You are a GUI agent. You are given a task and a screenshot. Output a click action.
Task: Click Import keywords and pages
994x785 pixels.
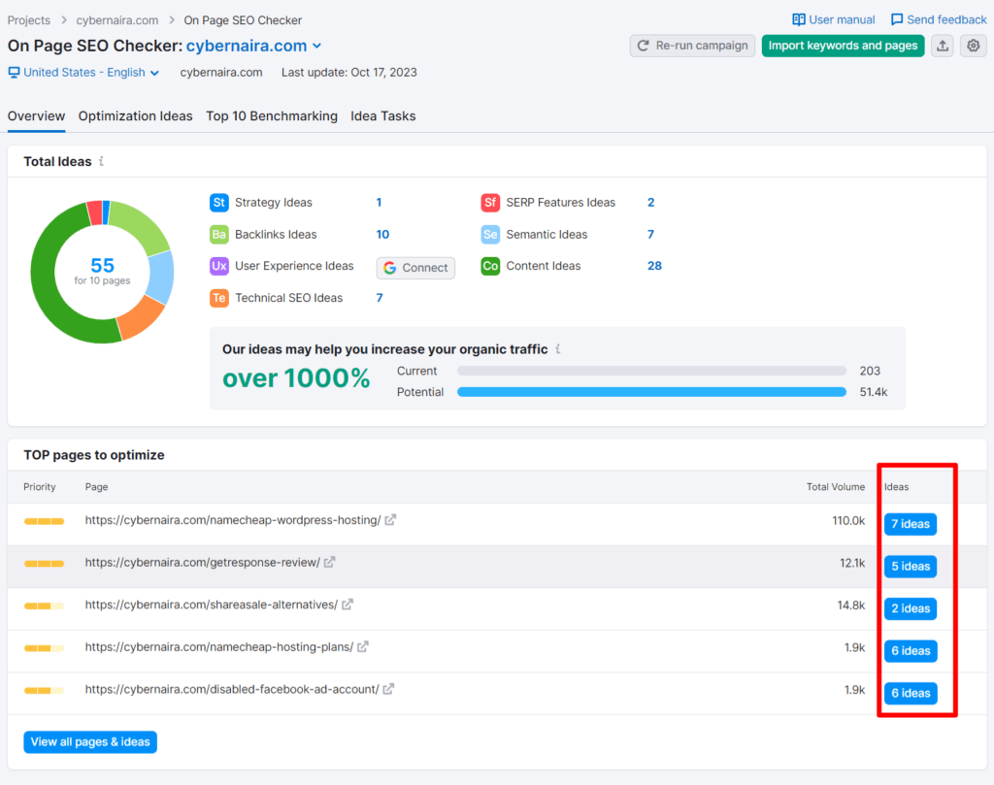pyautogui.click(x=843, y=46)
